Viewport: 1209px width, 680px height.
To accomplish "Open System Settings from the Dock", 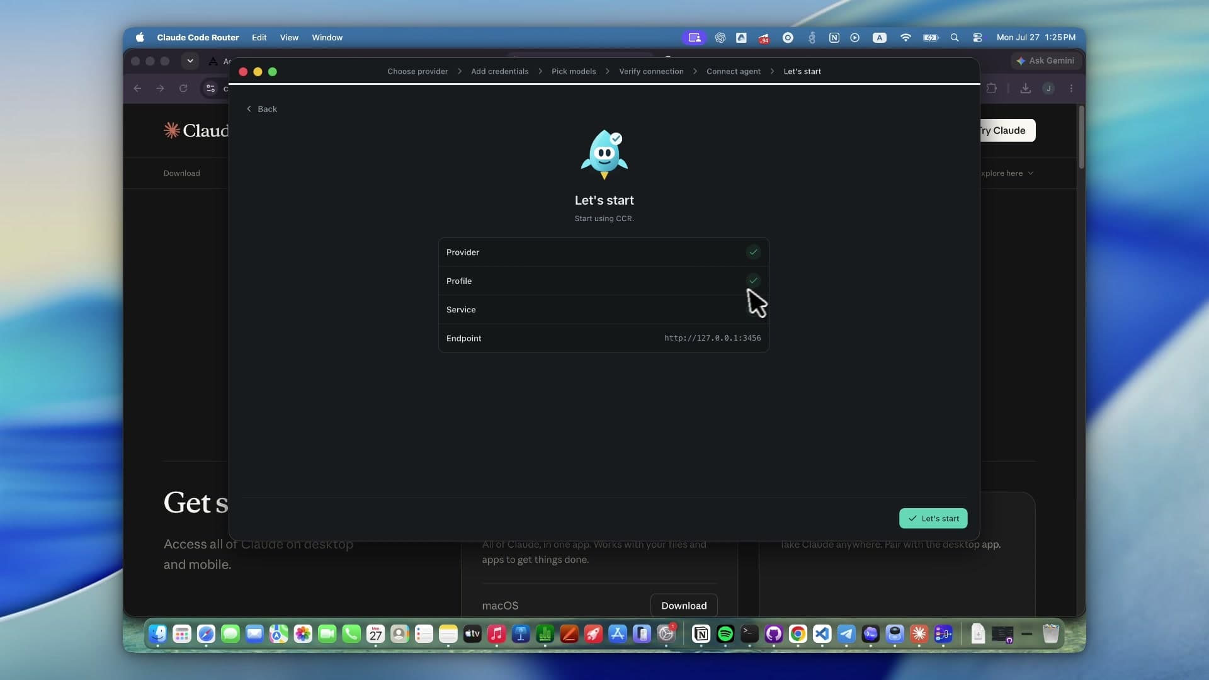I will tap(666, 633).
